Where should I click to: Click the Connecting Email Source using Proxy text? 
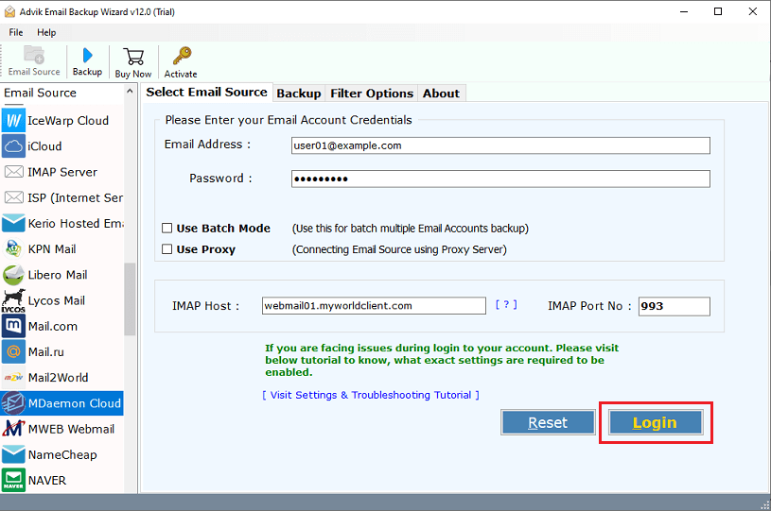coord(399,249)
